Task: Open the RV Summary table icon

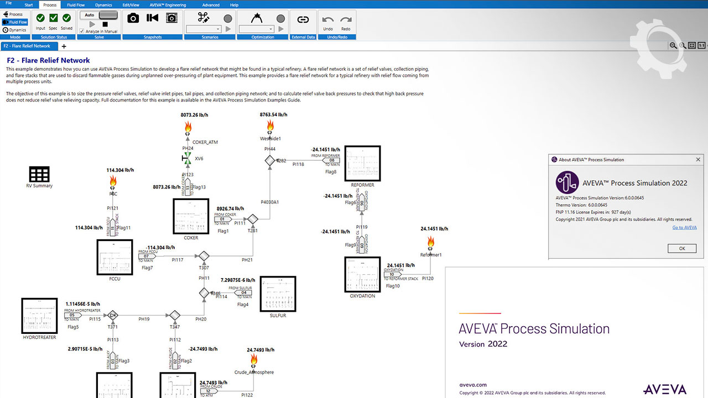Action: pos(39,175)
